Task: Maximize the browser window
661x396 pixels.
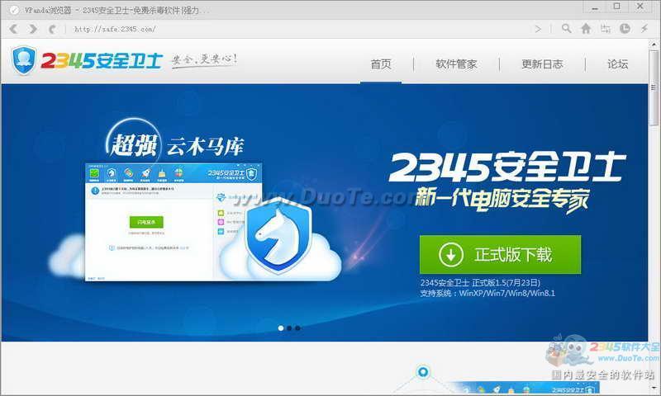Action: (x=616, y=7)
